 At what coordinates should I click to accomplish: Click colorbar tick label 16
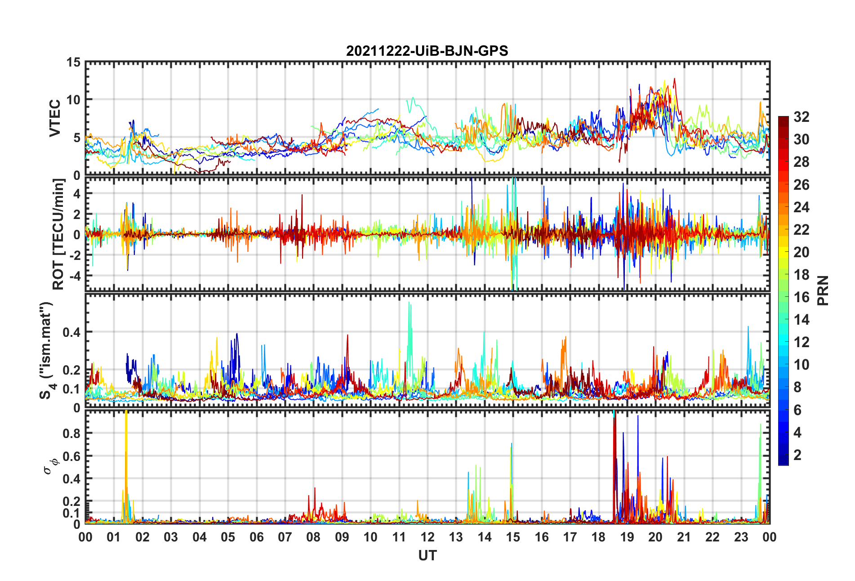tap(802, 297)
